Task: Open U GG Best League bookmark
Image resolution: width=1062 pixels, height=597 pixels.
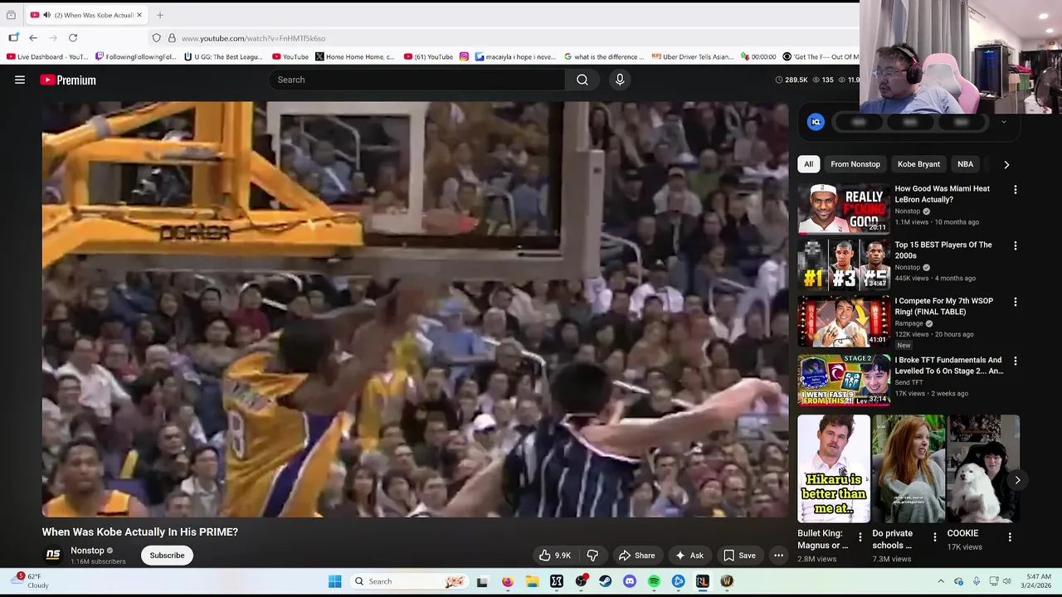Action: pos(223,56)
